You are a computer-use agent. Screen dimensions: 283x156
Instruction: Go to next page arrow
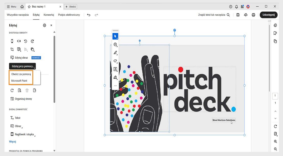[x=275, y=118]
